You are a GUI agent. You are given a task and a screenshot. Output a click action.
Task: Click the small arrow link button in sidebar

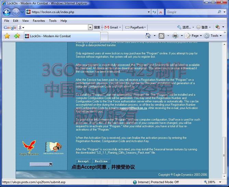click(41, 164)
